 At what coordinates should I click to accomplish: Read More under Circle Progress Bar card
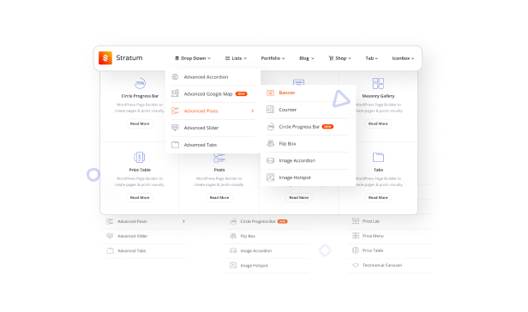point(140,124)
